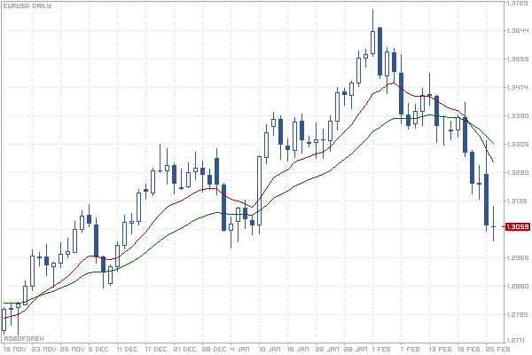Click the 11 DEC date label
The height and width of the screenshot is (355, 532).
(x=127, y=349)
